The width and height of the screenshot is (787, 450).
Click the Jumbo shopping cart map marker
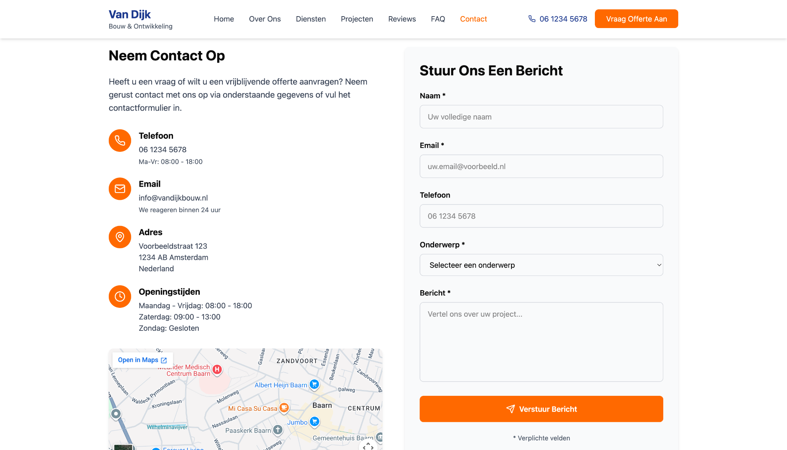pos(315,422)
